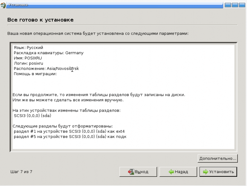The height and width of the screenshot is (186, 247).
Task: Click the green arrow on Установить
Action: (206, 172)
